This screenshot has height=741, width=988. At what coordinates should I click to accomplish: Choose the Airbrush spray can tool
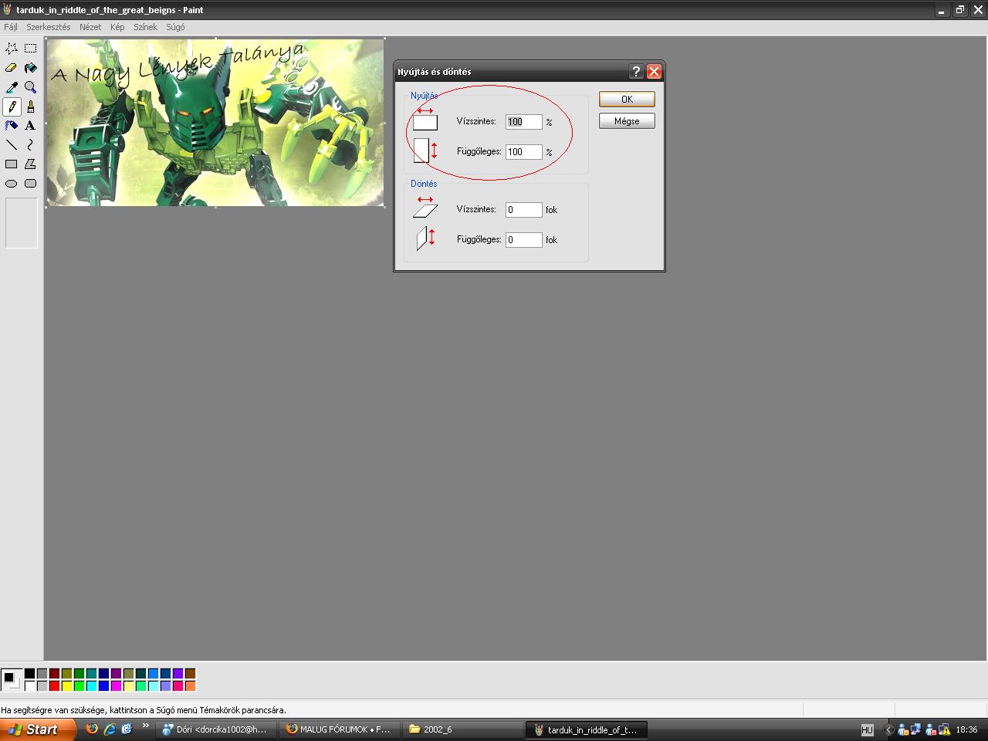(12, 125)
